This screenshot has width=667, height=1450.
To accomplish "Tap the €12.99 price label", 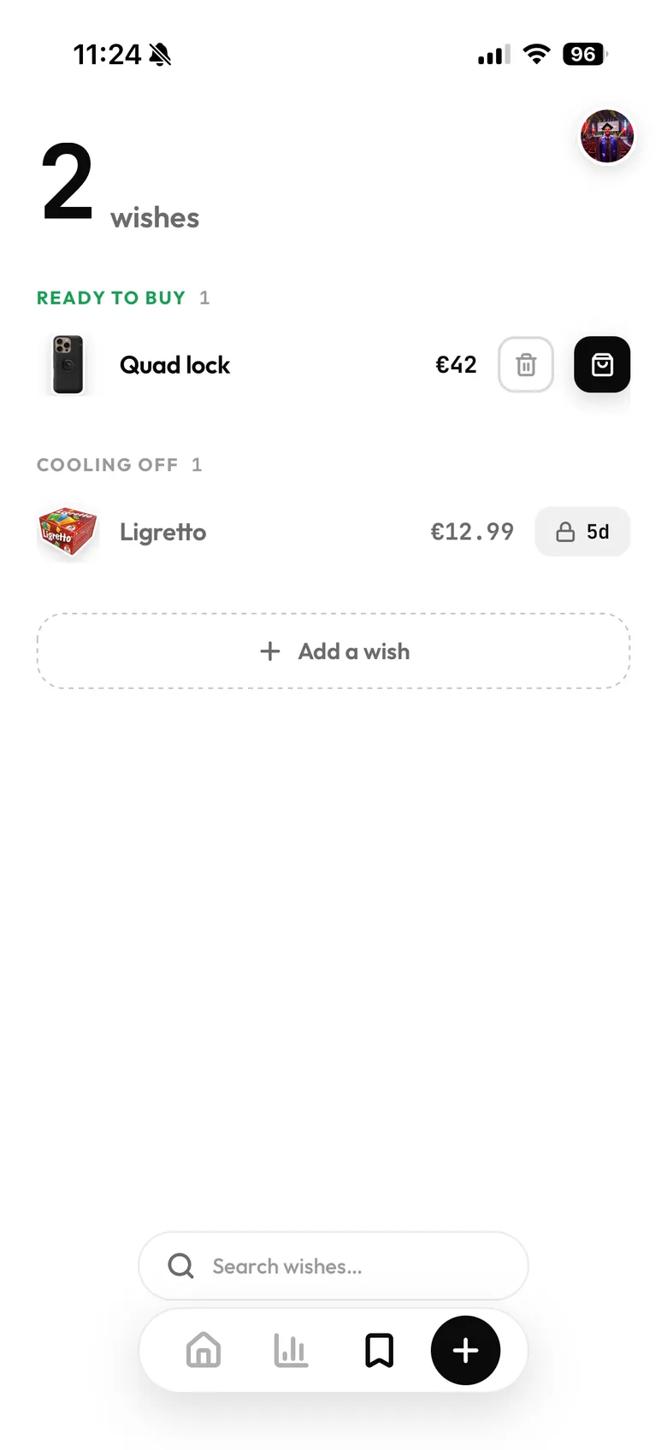I will point(472,532).
